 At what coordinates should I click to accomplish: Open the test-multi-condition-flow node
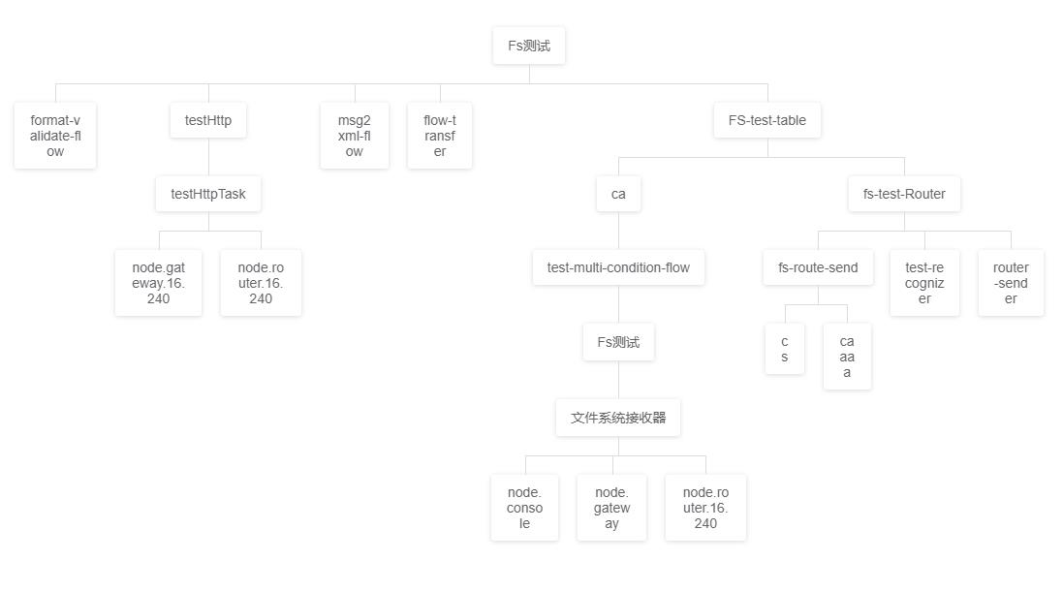click(618, 267)
